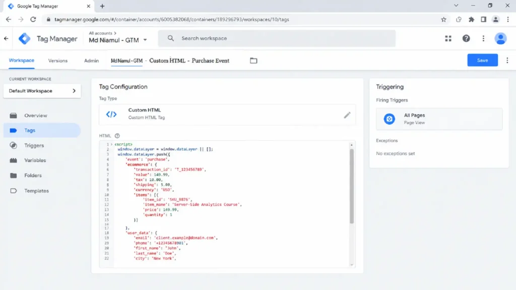516x290 pixels.
Task: Click the 'email' code line
Action: 175,238
